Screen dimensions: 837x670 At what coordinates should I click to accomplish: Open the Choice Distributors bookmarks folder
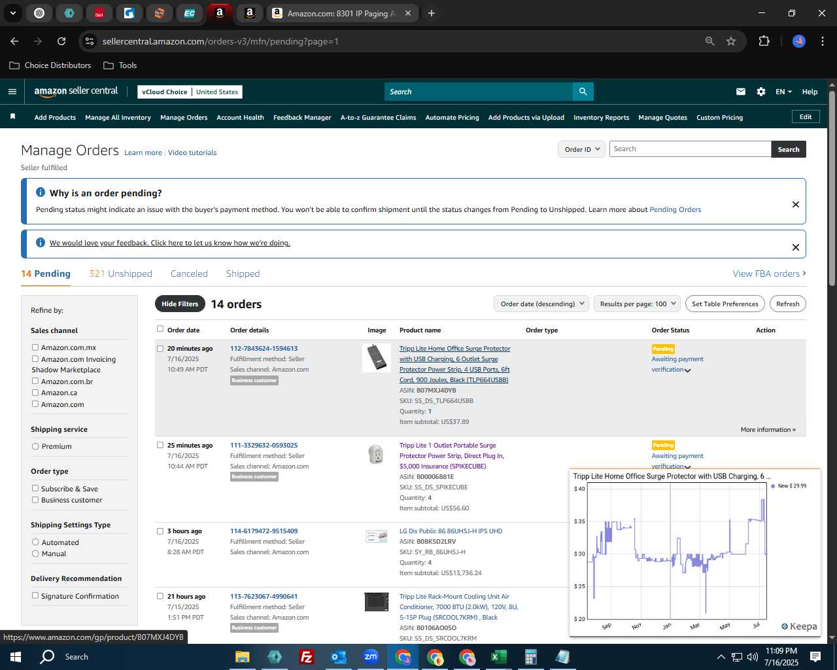pos(50,65)
